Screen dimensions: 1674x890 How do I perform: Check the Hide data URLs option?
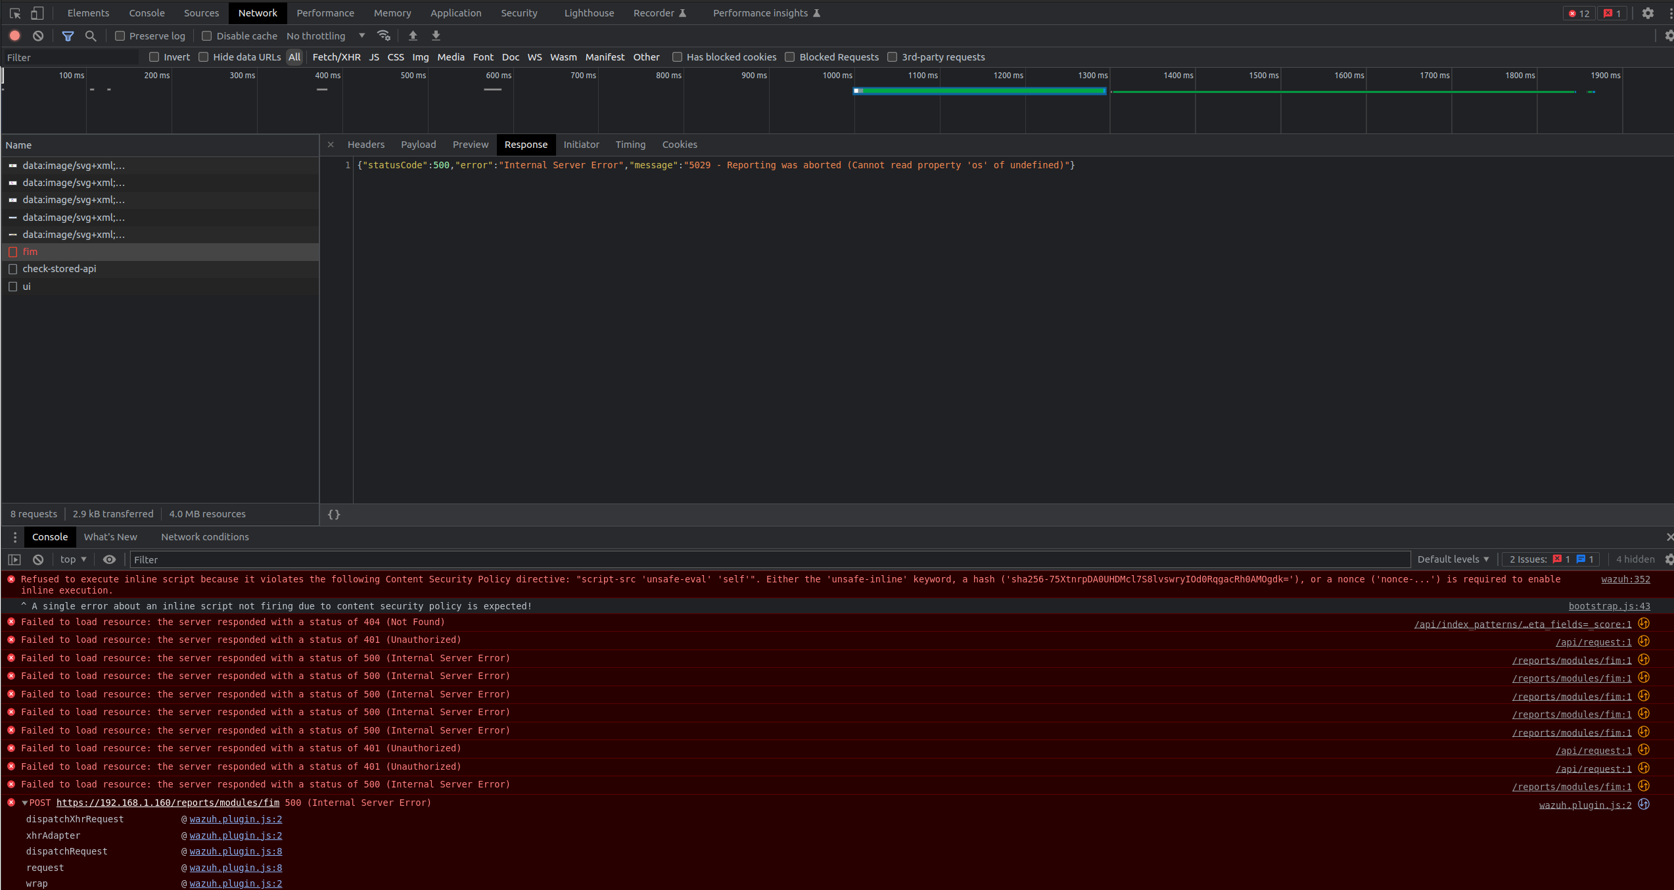[x=204, y=57]
